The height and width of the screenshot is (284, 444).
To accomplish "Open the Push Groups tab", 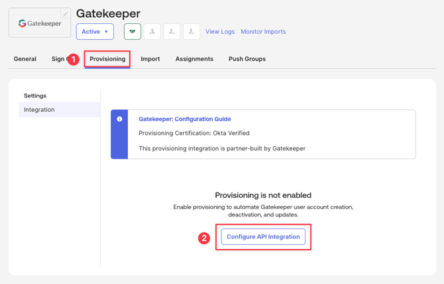I will [247, 59].
